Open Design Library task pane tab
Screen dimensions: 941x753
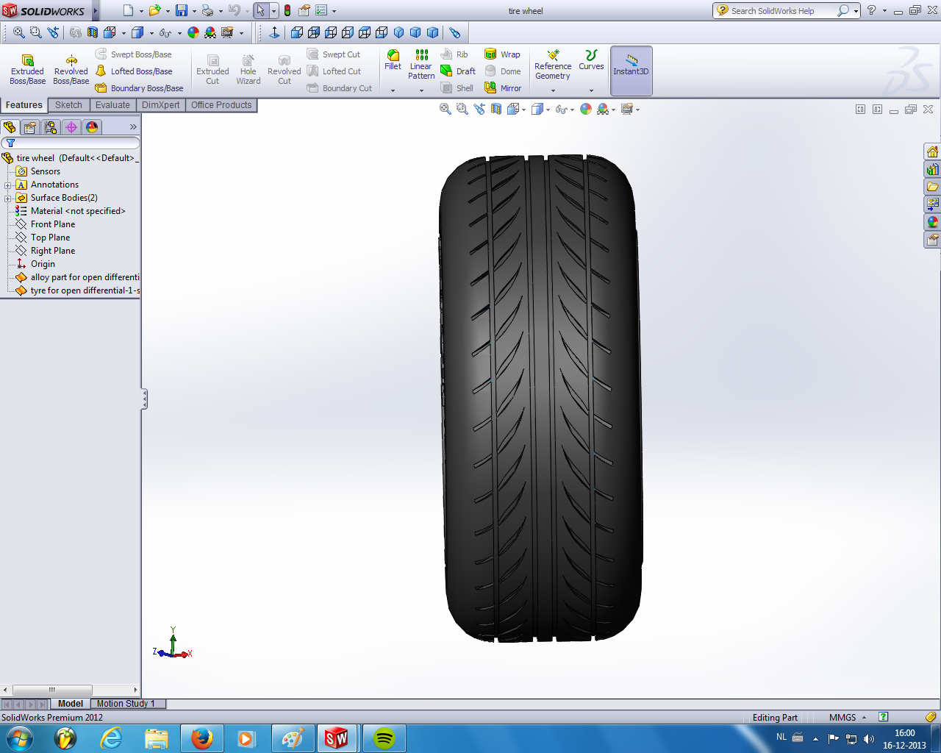point(932,170)
